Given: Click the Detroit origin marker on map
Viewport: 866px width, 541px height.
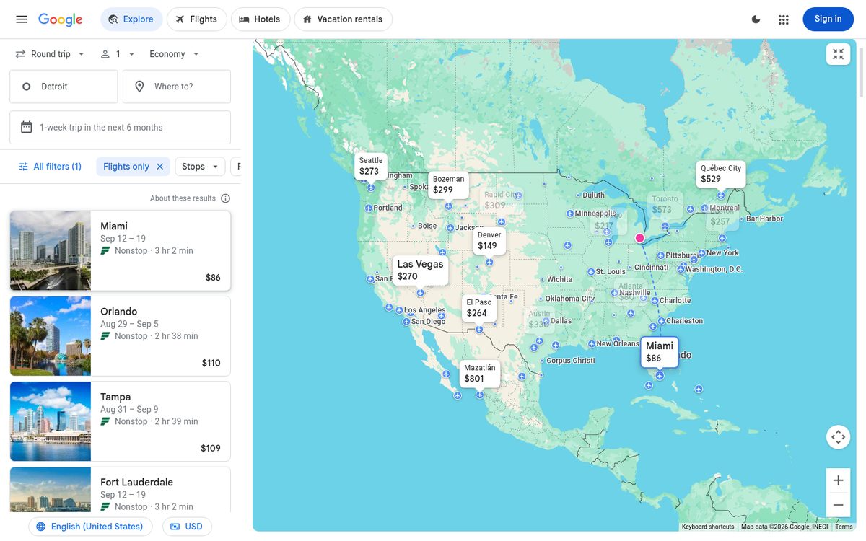Looking at the screenshot, I should coord(639,238).
